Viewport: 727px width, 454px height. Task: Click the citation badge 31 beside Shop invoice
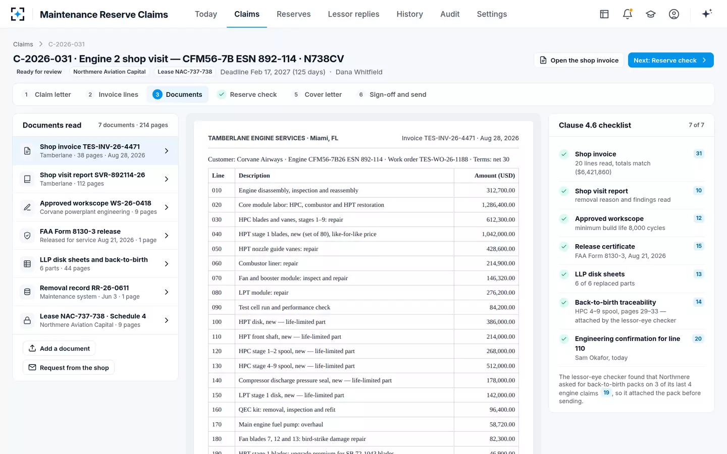tap(699, 154)
